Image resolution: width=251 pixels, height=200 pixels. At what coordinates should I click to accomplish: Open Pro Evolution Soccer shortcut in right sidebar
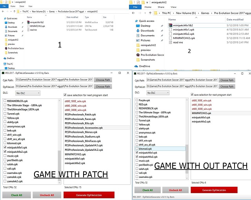tap(152, 55)
